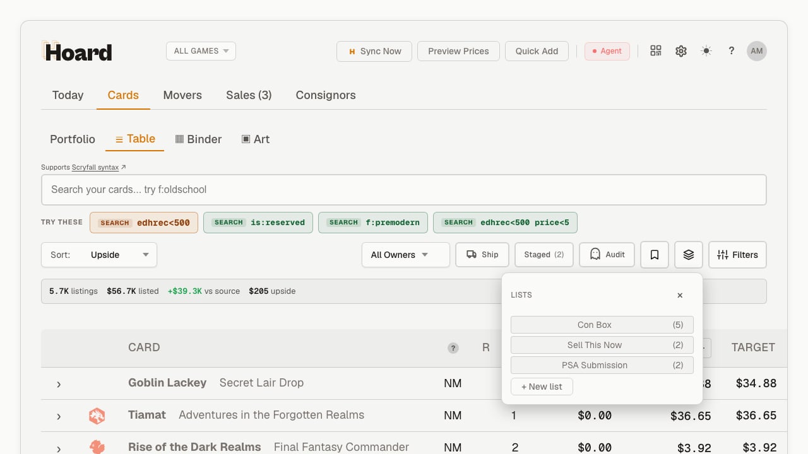Click the condition column help icon

click(453, 347)
